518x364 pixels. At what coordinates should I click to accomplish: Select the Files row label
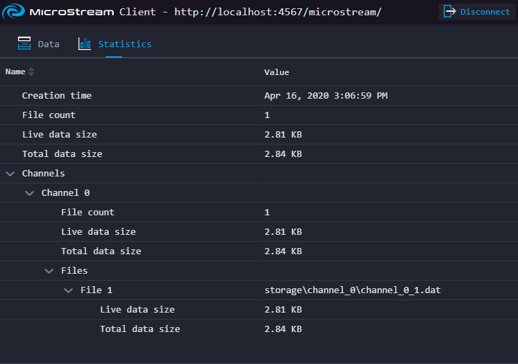pos(74,271)
